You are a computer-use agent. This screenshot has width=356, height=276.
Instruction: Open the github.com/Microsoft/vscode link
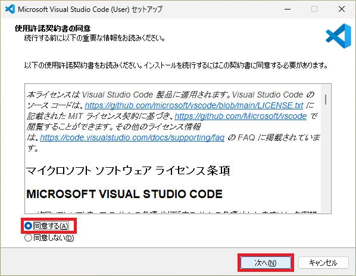241,116
